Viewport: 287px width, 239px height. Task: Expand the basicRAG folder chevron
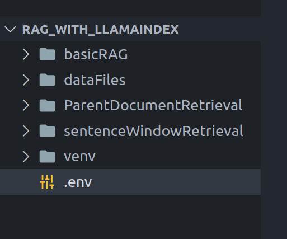[x=26, y=54]
